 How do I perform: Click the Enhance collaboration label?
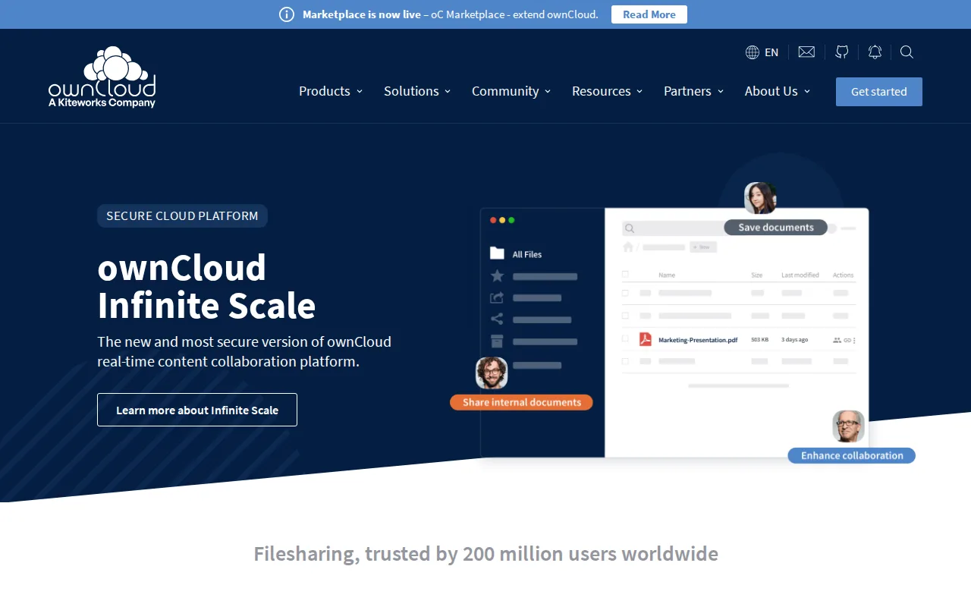pos(852,455)
